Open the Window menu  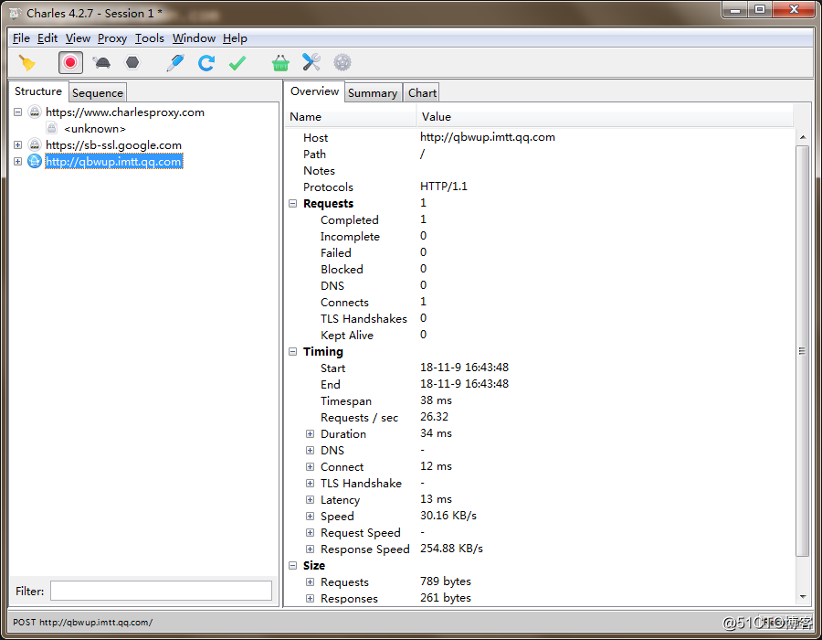194,38
